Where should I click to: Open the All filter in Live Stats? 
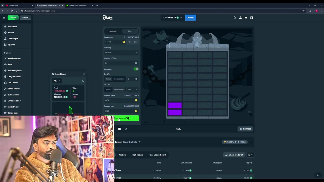tap(56, 81)
